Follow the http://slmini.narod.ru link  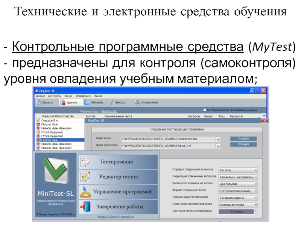click(x=116, y=217)
